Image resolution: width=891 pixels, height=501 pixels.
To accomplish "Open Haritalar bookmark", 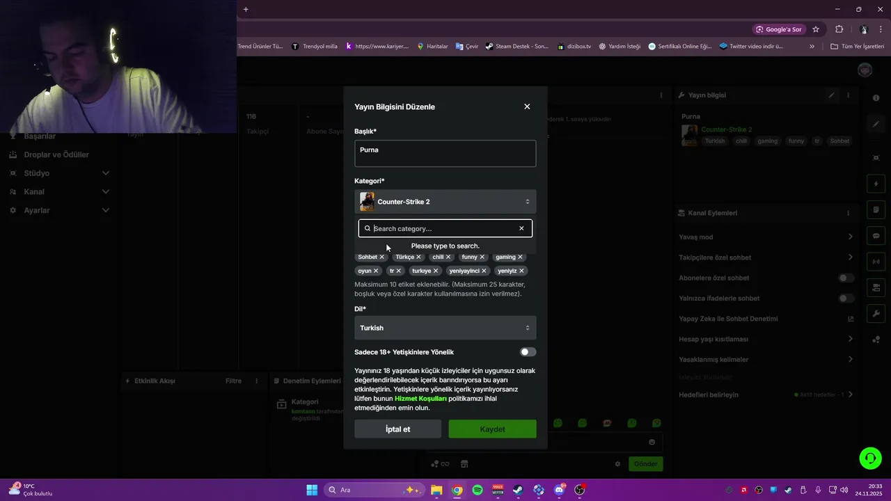I will pos(432,47).
